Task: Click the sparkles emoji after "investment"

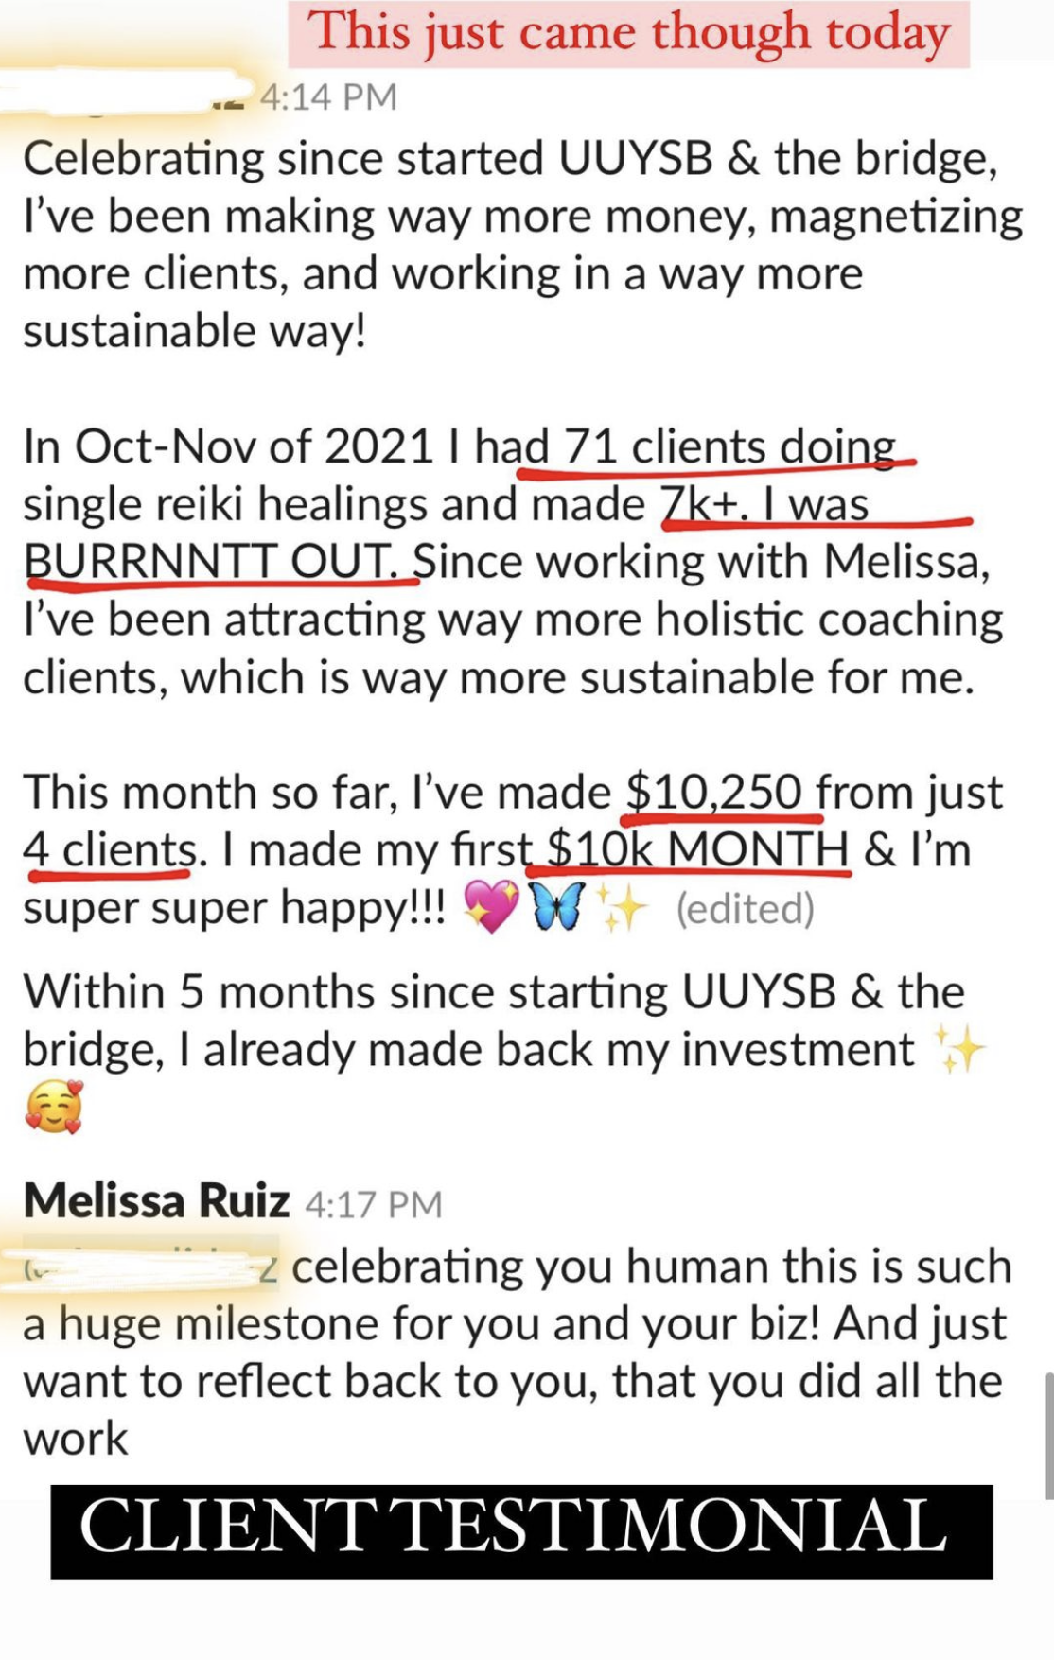Action: [x=958, y=1048]
